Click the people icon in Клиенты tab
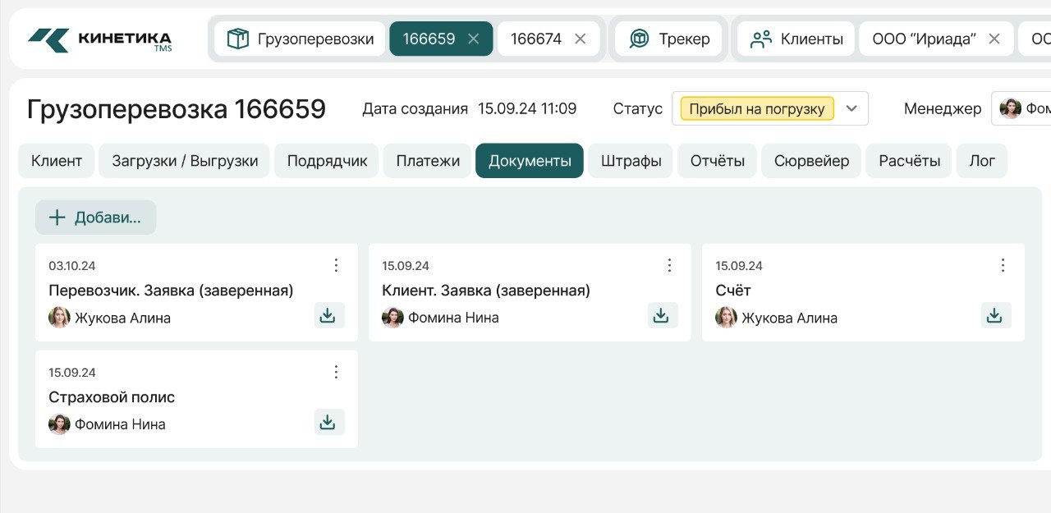1051x513 pixels. point(761,39)
